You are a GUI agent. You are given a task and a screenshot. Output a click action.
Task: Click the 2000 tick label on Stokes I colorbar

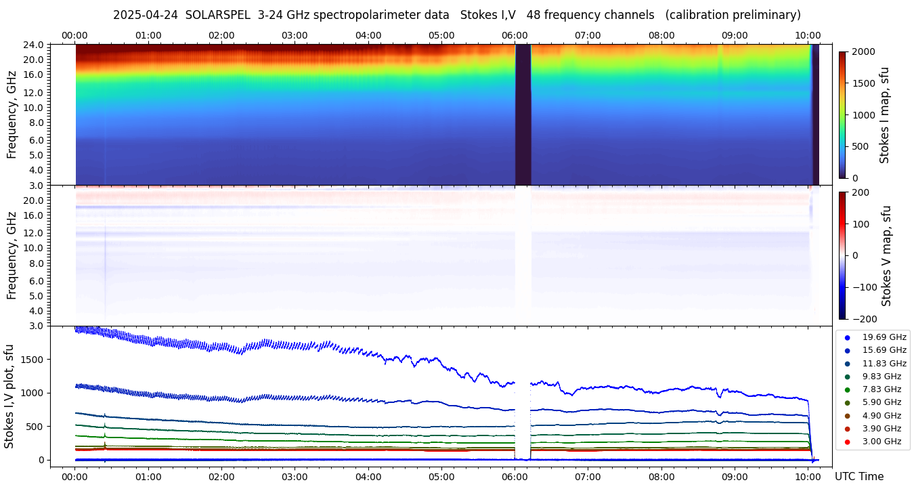pyautogui.click(x=864, y=51)
